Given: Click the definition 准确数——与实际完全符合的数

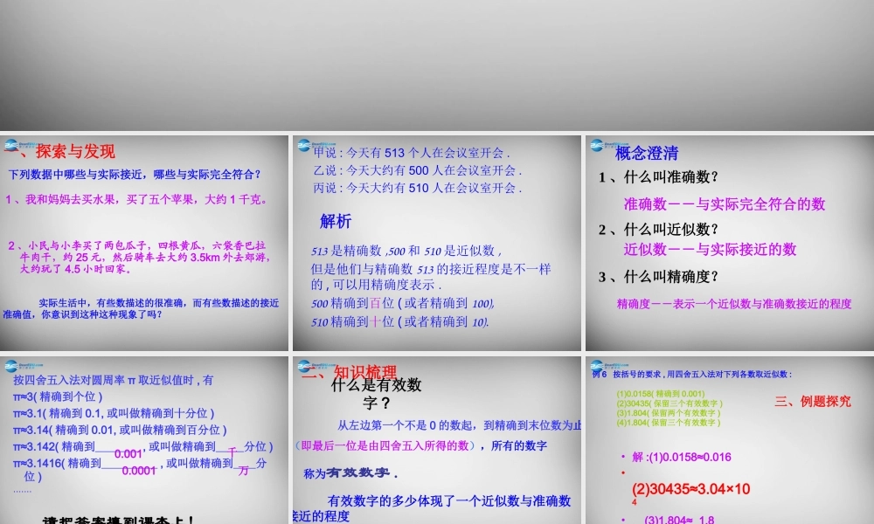Looking at the screenshot, I should pos(724,204).
